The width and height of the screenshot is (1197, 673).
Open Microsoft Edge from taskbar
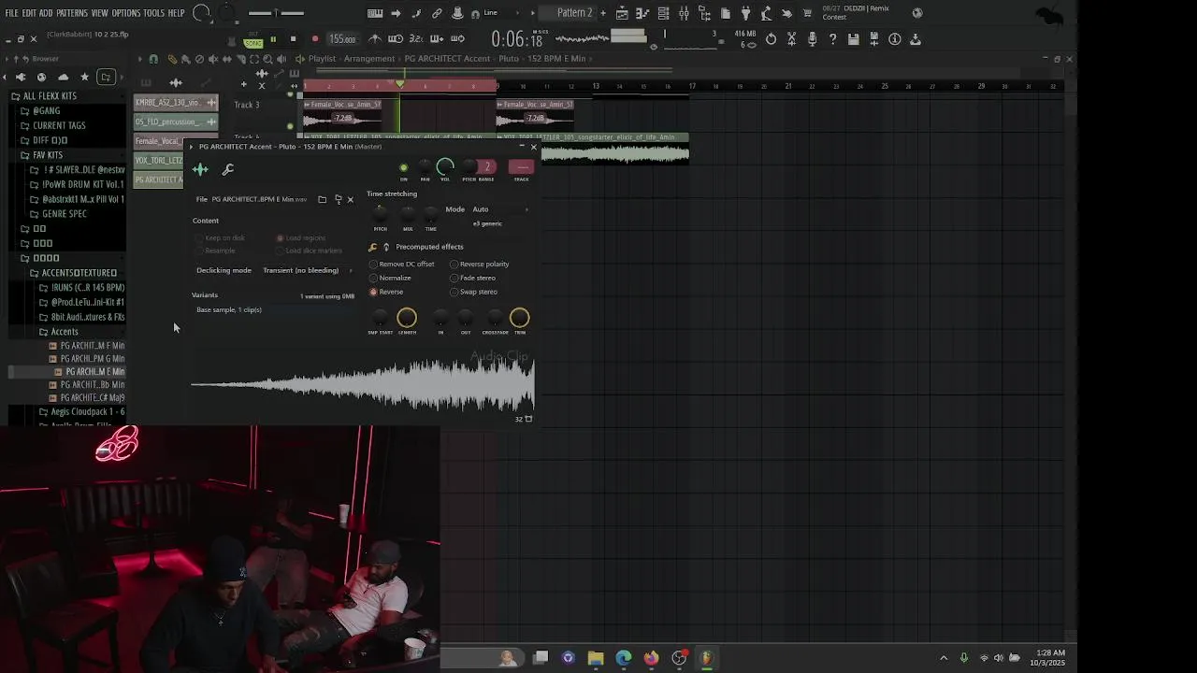(624, 658)
